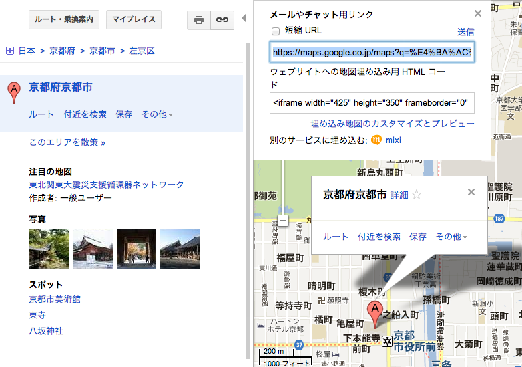Click the 東寺 spot link
The width and height of the screenshot is (522, 367).
(37, 315)
